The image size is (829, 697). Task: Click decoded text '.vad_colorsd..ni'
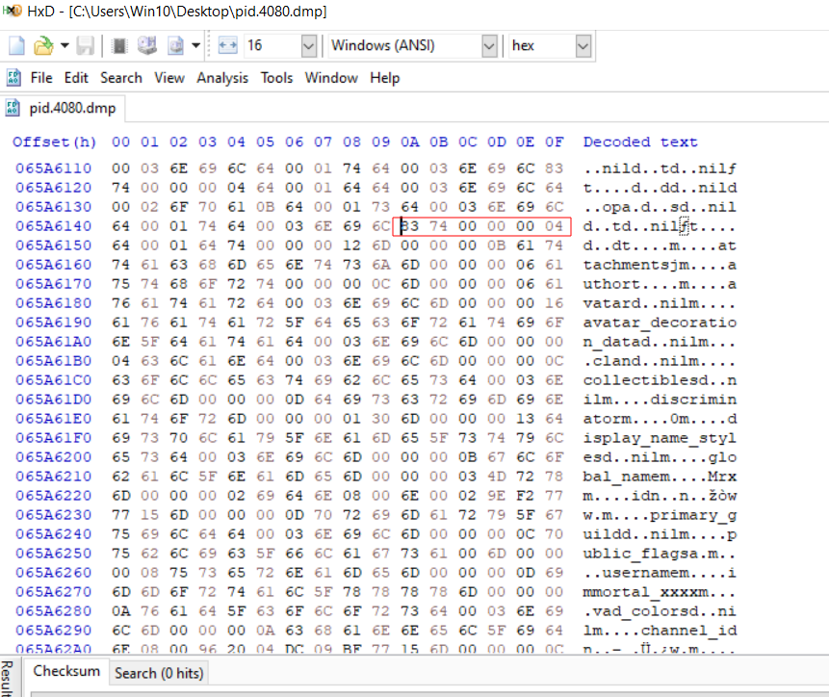pyautogui.click(x=660, y=611)
